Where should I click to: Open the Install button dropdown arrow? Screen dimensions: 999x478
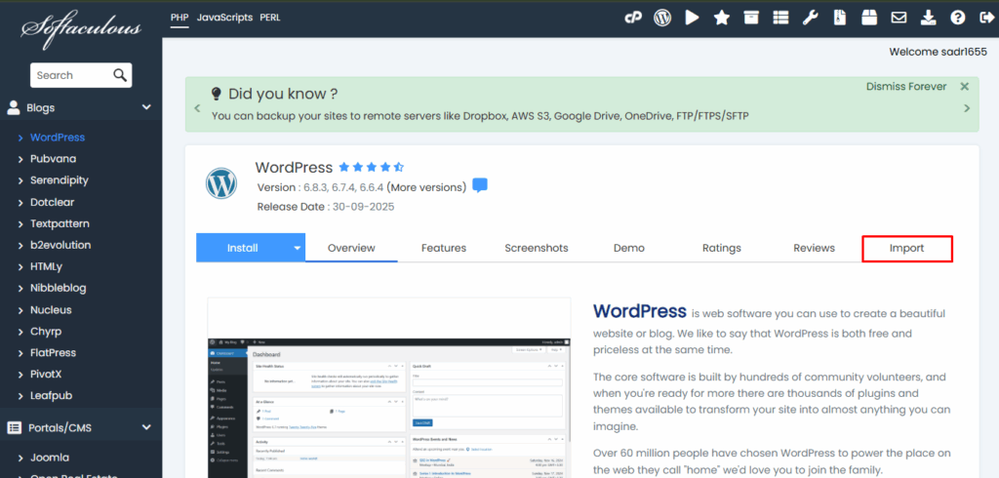298,248
